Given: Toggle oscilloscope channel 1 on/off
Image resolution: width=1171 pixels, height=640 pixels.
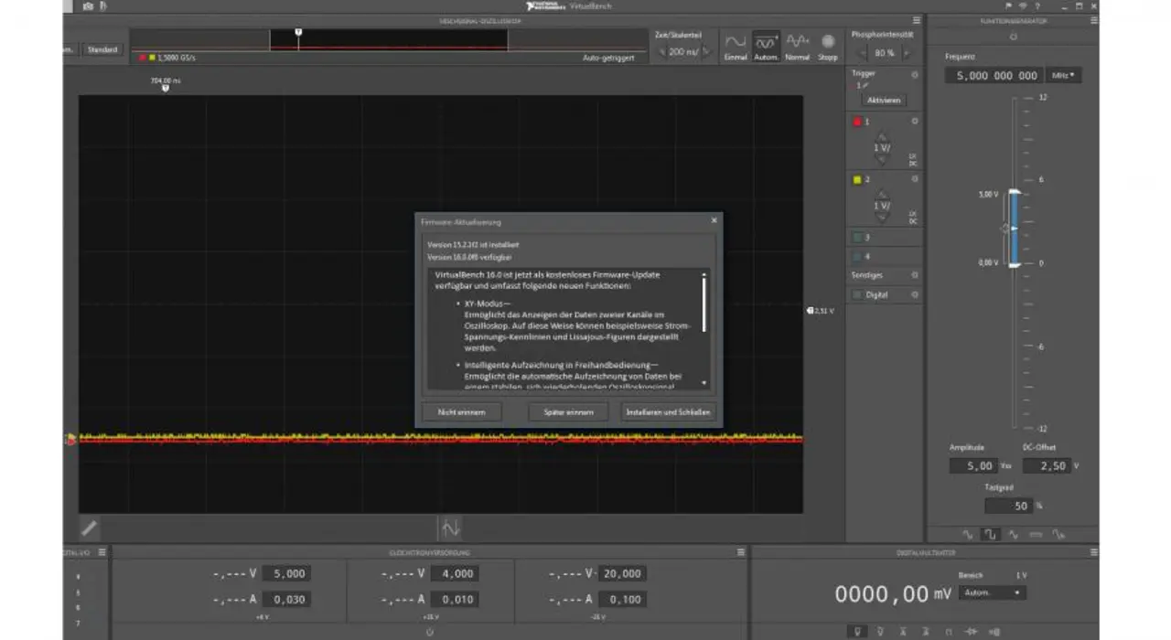Looking at the screenshot, I should click(x=857, y=121).
